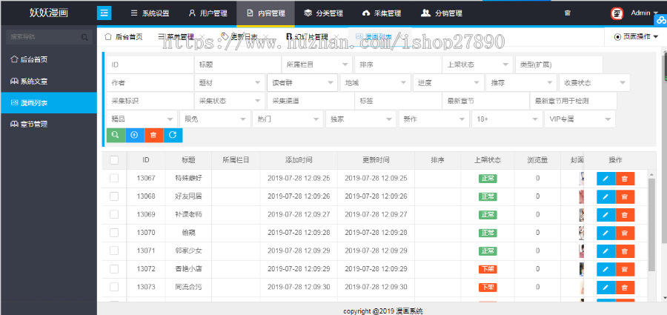Open 章节管理 in the sidebar
The height and width of the screenshot is (315, 667).
point(48,125)
